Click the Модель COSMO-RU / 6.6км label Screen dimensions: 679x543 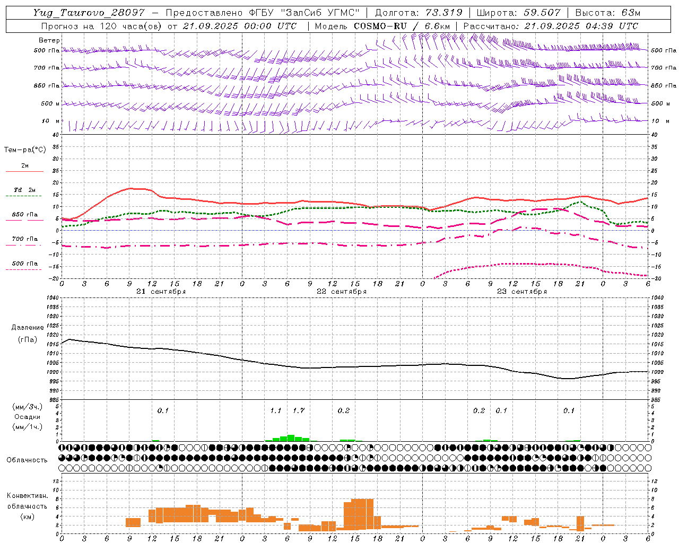(382, 26)
